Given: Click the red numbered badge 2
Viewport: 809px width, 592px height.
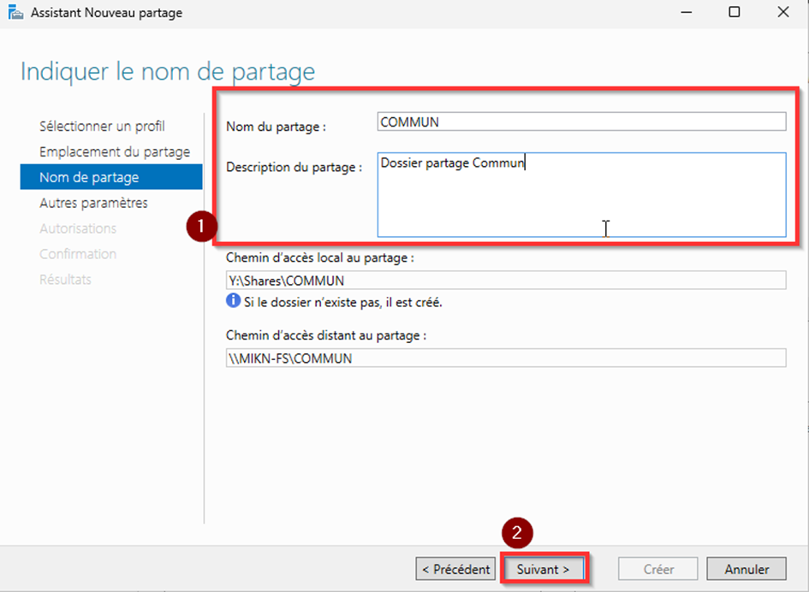Looking at the screenshot, I should click(x=516, y=533).
